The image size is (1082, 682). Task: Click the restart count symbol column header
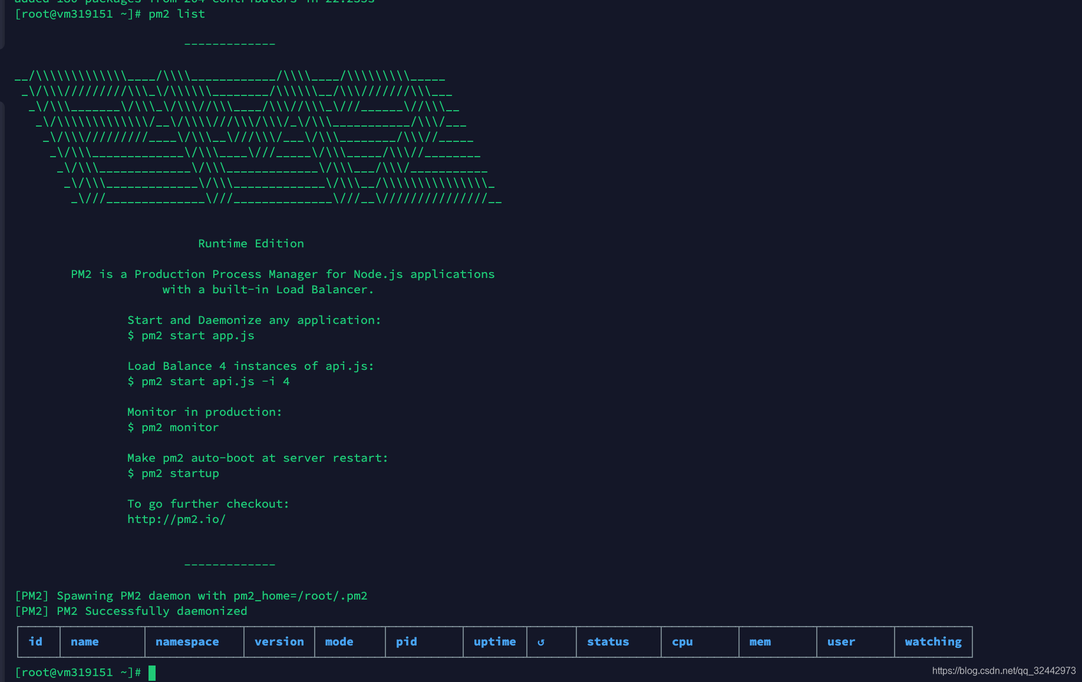click(x=541, y=642)
